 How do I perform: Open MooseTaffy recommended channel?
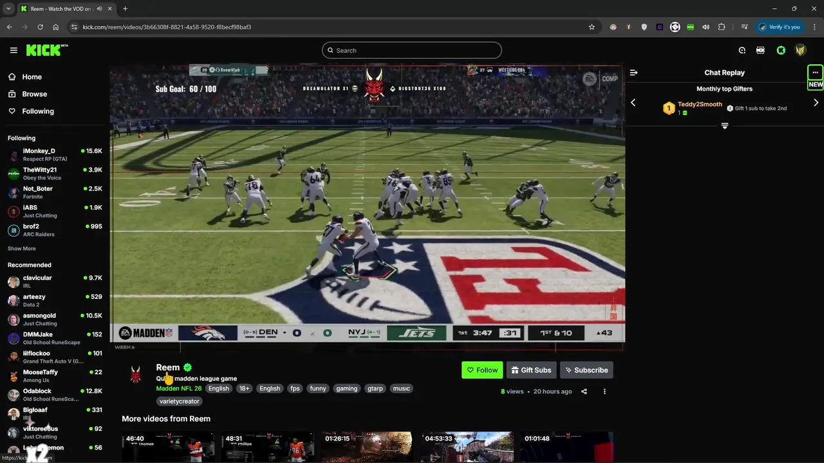(x=55, y=376)
